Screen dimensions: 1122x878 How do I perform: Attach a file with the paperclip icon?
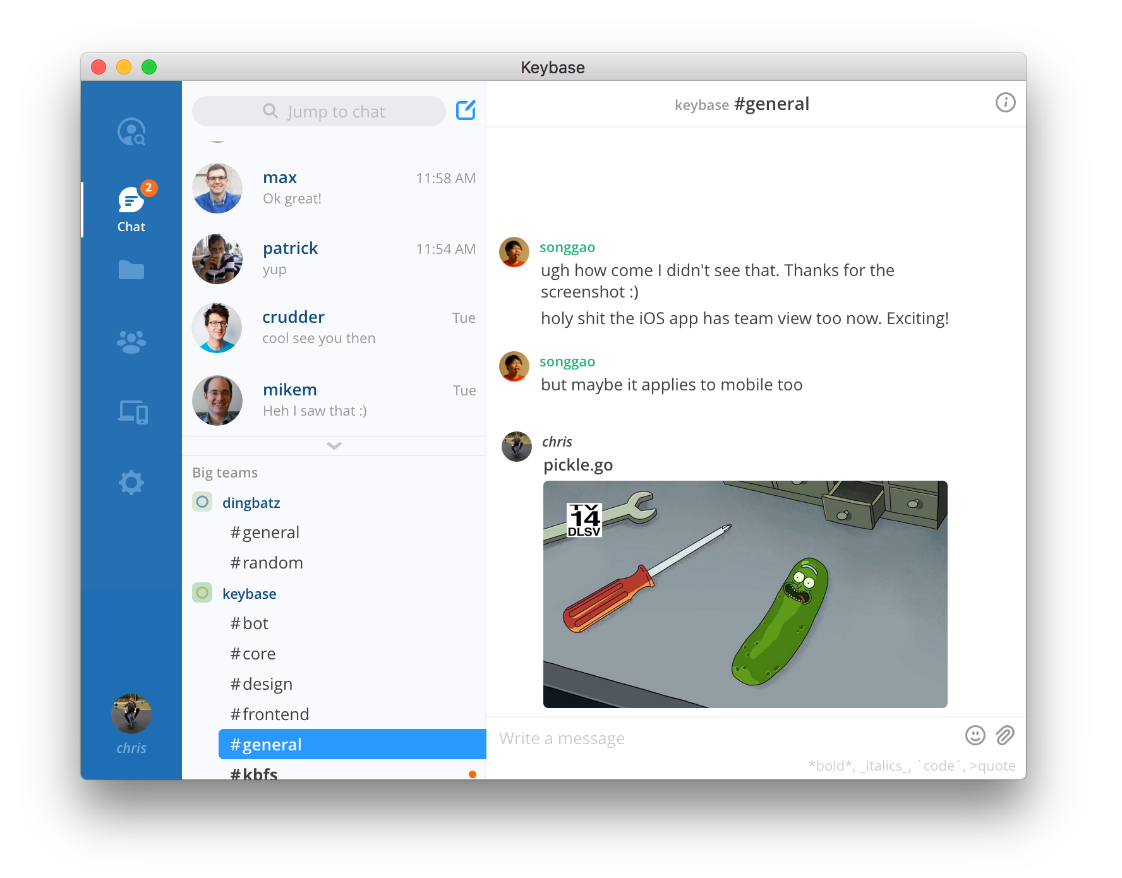[x=1004, y=735]
